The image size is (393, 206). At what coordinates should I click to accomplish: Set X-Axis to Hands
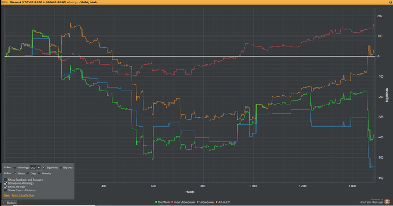15,173
